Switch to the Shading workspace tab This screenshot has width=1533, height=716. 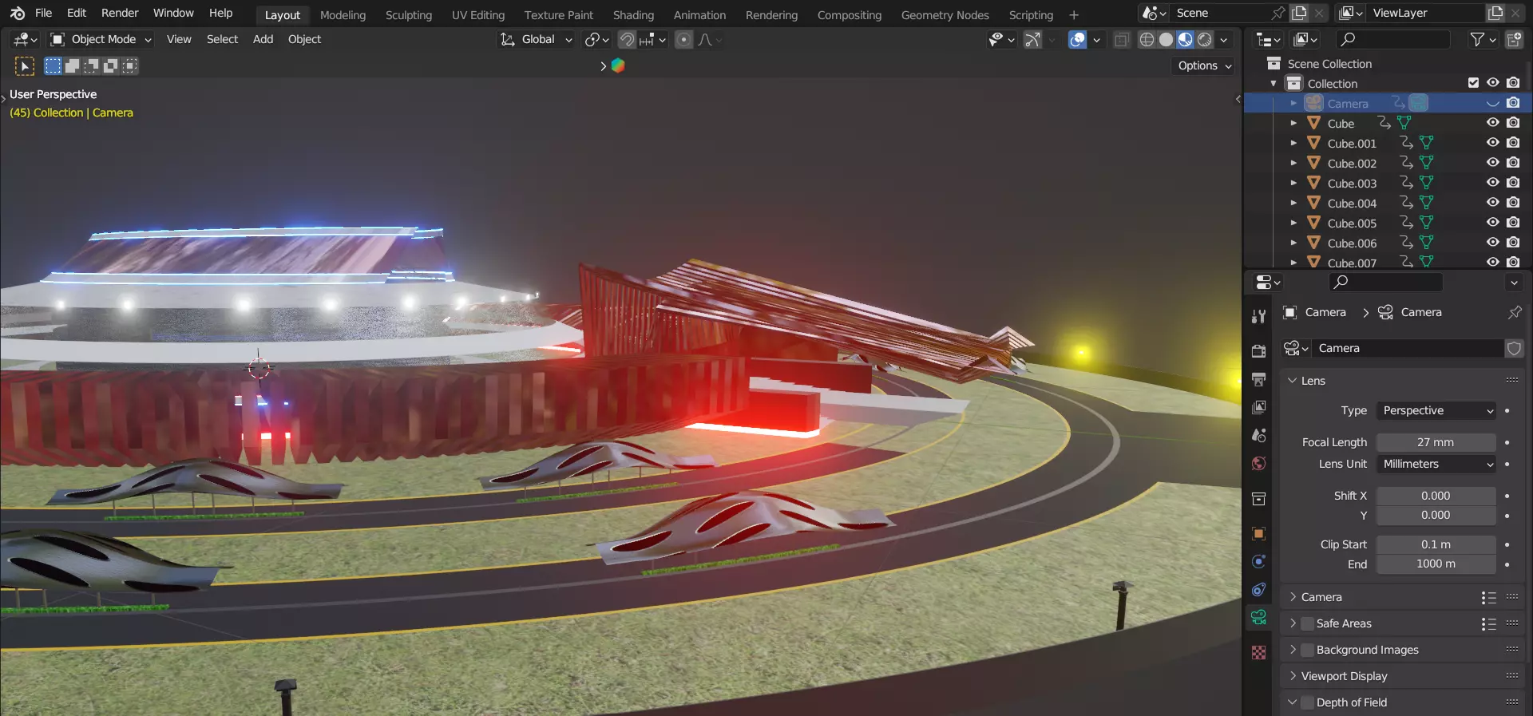(633, 15)
